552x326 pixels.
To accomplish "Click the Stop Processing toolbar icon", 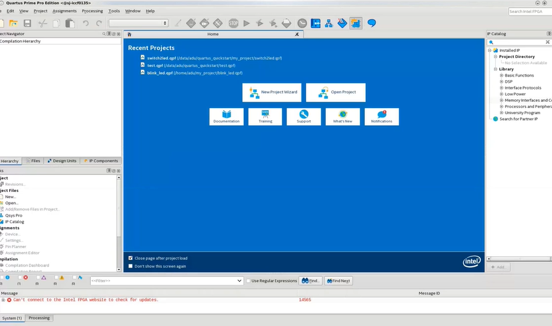I will [x=233, y=23].
